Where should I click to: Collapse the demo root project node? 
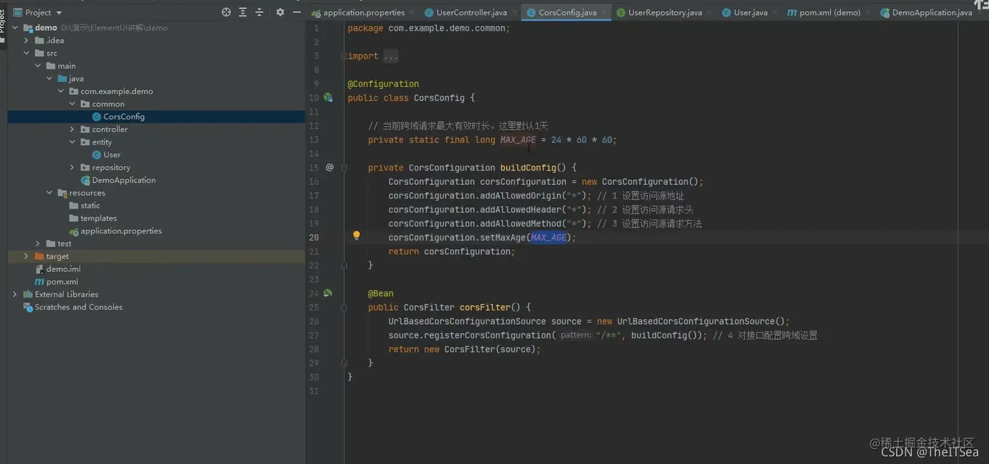pyautogui.click(x=16, y=27)
